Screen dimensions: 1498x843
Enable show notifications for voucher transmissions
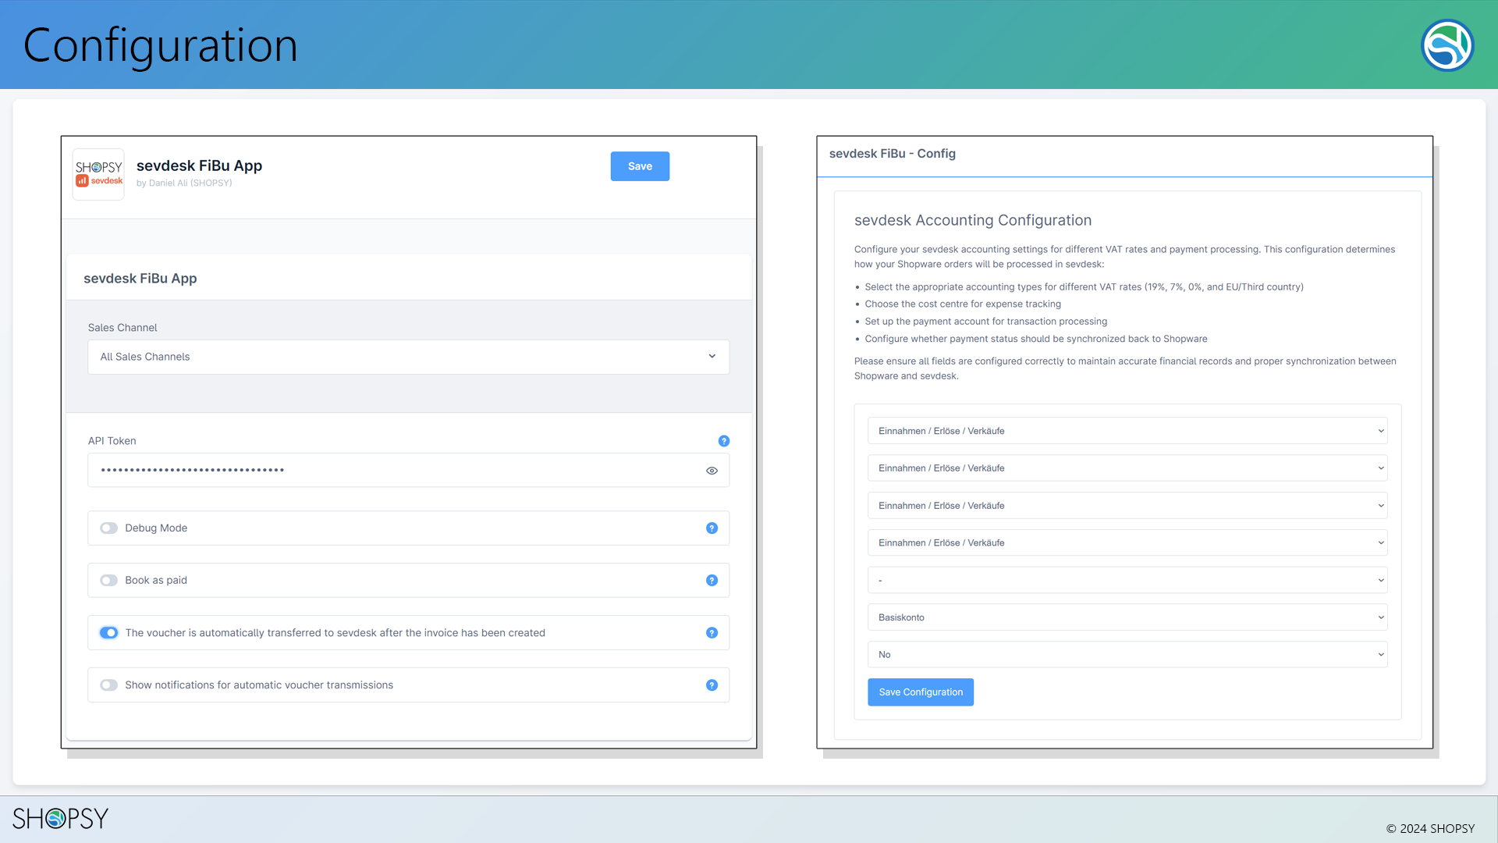pyautogui.click(x=108, y=685)
